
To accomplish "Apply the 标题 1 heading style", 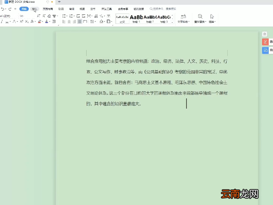I will [x=136, y=19].
